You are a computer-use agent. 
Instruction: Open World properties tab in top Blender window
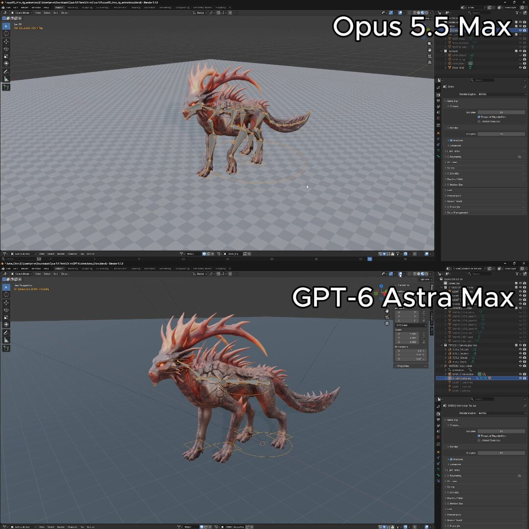438,118
